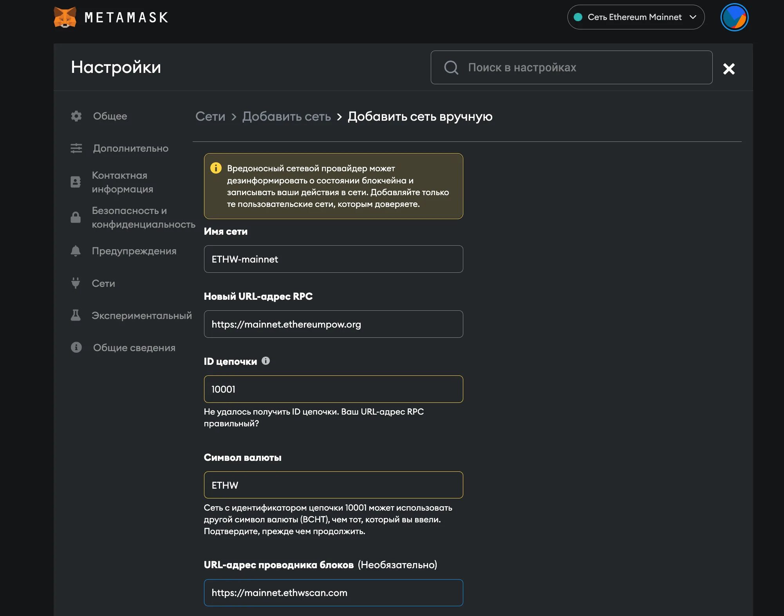Click the search magnifier icon
This screenshot has height=616, width=784.
[x=451, y=67]
